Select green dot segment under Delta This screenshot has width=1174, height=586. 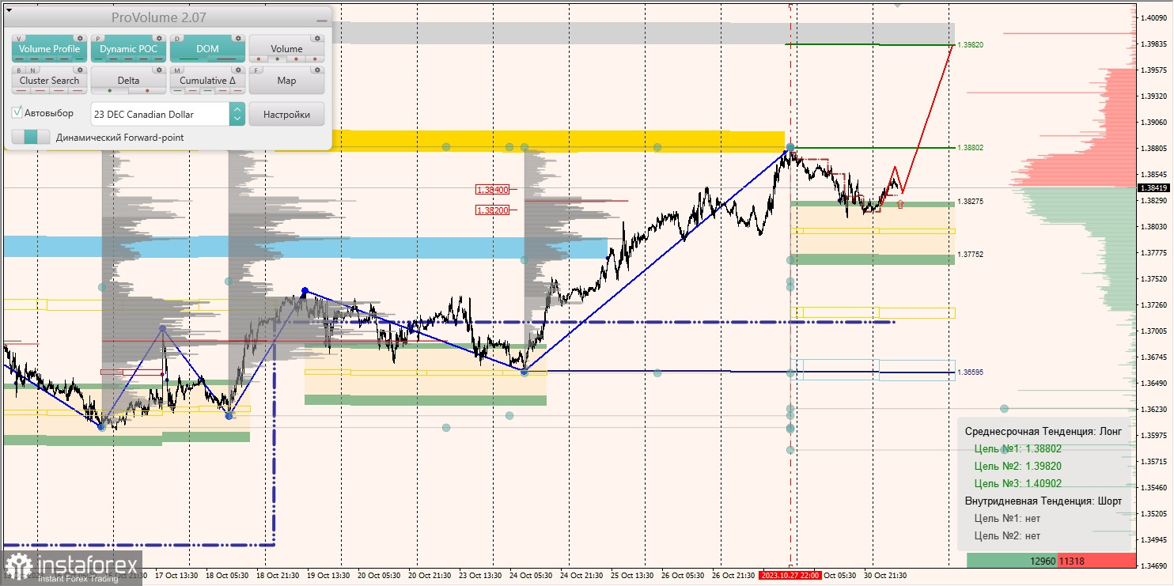click(110, 91)
